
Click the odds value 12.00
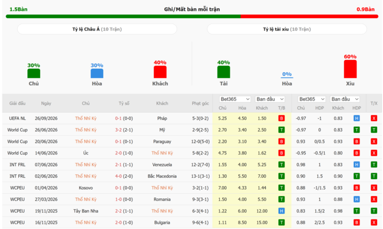click(262, 211)
